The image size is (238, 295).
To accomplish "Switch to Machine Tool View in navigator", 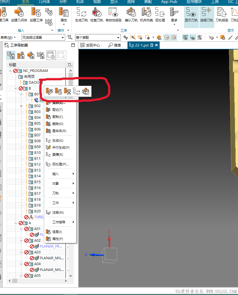I will (21, 55).
